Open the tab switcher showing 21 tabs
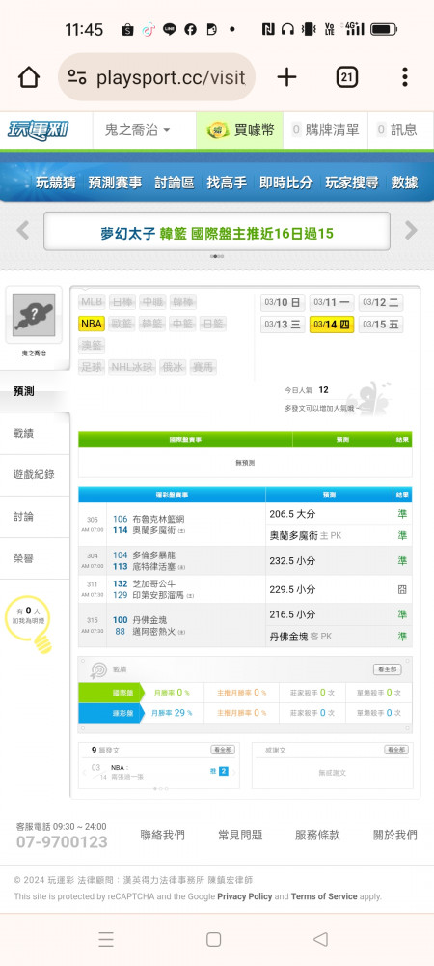This screenshot has width=434, height=966. pyautogui.click(x=346, y=77)
